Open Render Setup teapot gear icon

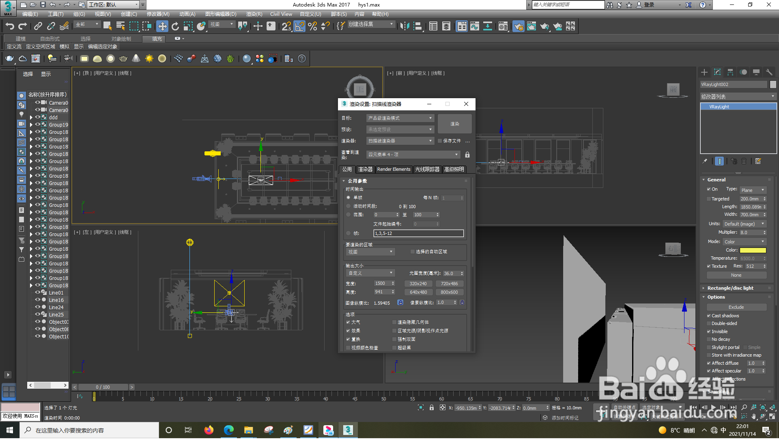[518, 27]
